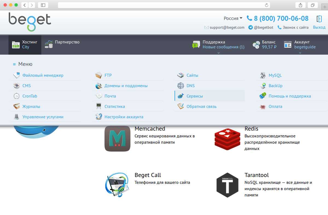Click the FTP folder icon
The width and height of the screenshot is (328, 215).
pos(98,75)
